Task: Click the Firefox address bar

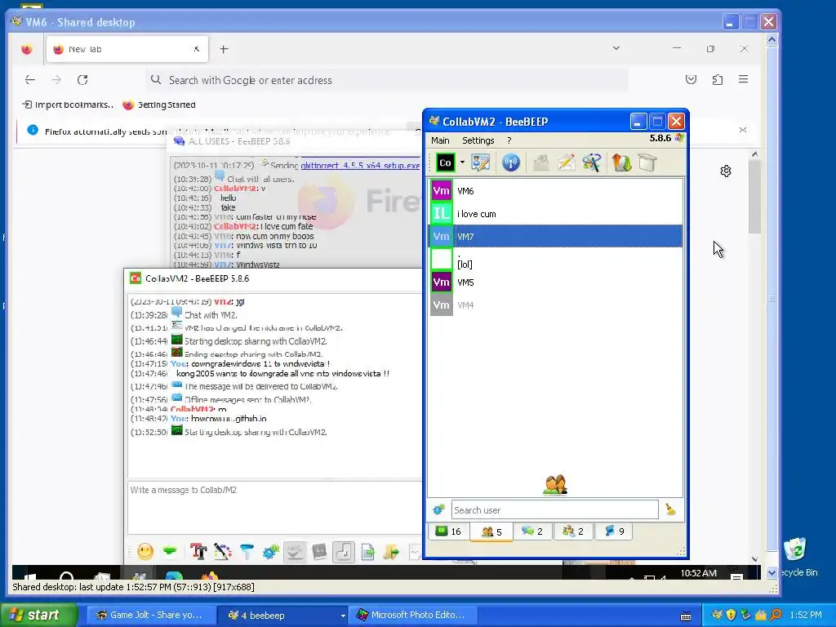Action: (386, 80)
